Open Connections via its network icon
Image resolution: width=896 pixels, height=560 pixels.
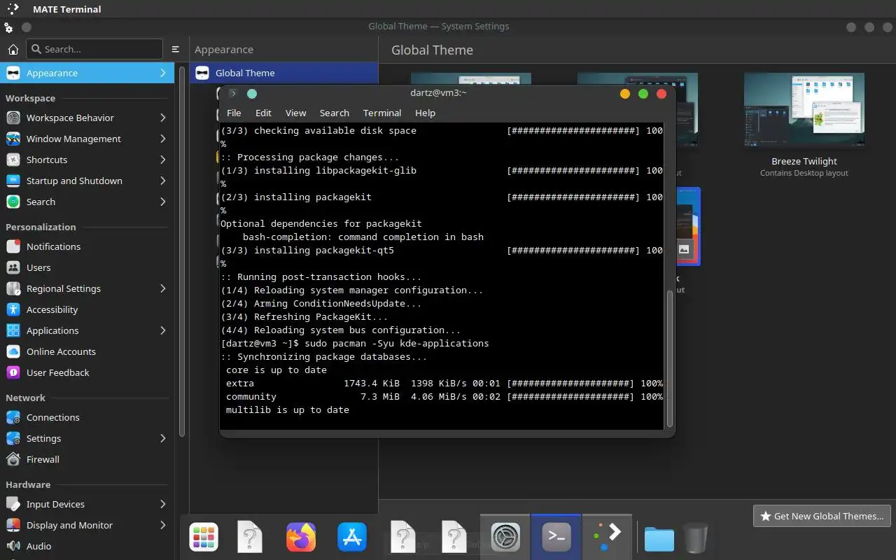coord(13,417)
